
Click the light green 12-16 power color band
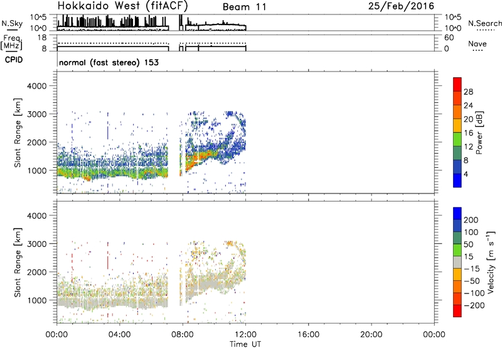(x=457, y=139)
